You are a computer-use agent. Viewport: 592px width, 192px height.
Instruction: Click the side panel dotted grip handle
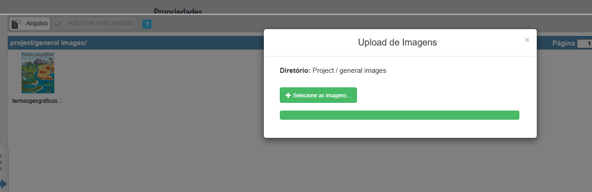[1, 162]
